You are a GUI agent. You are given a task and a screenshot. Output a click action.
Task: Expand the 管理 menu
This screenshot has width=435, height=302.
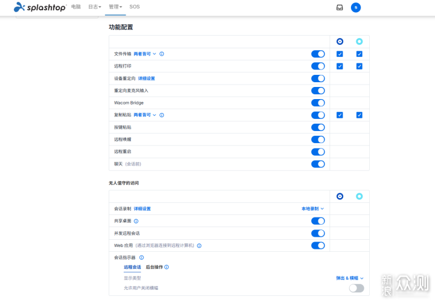(x=115, y=7)
